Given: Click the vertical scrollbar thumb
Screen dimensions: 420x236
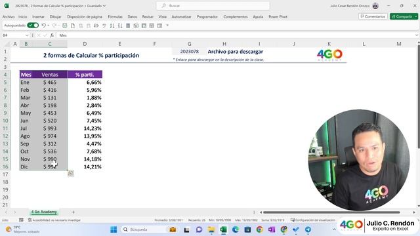Looking at the screenshot, I should pyautogui.click(x=419, y=96).
